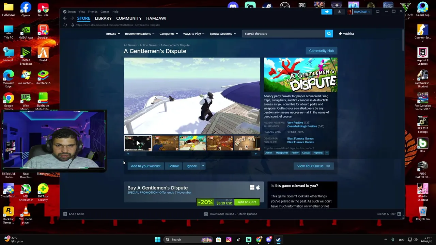Open the HAMZAWI profile tab
This screenshot has width=436, height=245.
(156, 18)
